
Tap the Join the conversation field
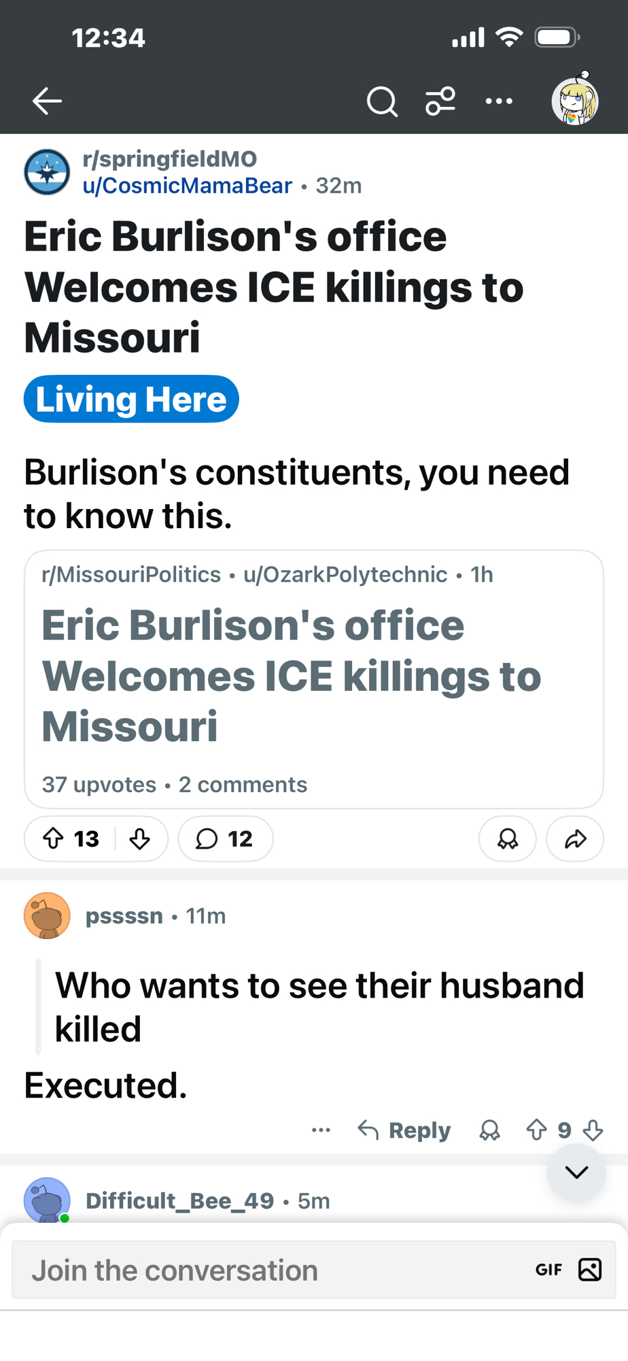(x=272, y=1270)
